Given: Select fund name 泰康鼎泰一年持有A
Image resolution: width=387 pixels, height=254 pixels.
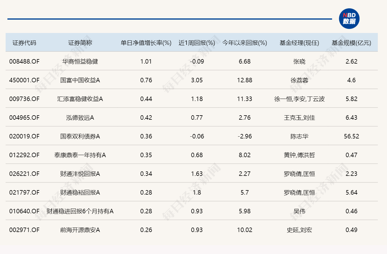Looking at the screenshot, I should (x=80, y=155).
